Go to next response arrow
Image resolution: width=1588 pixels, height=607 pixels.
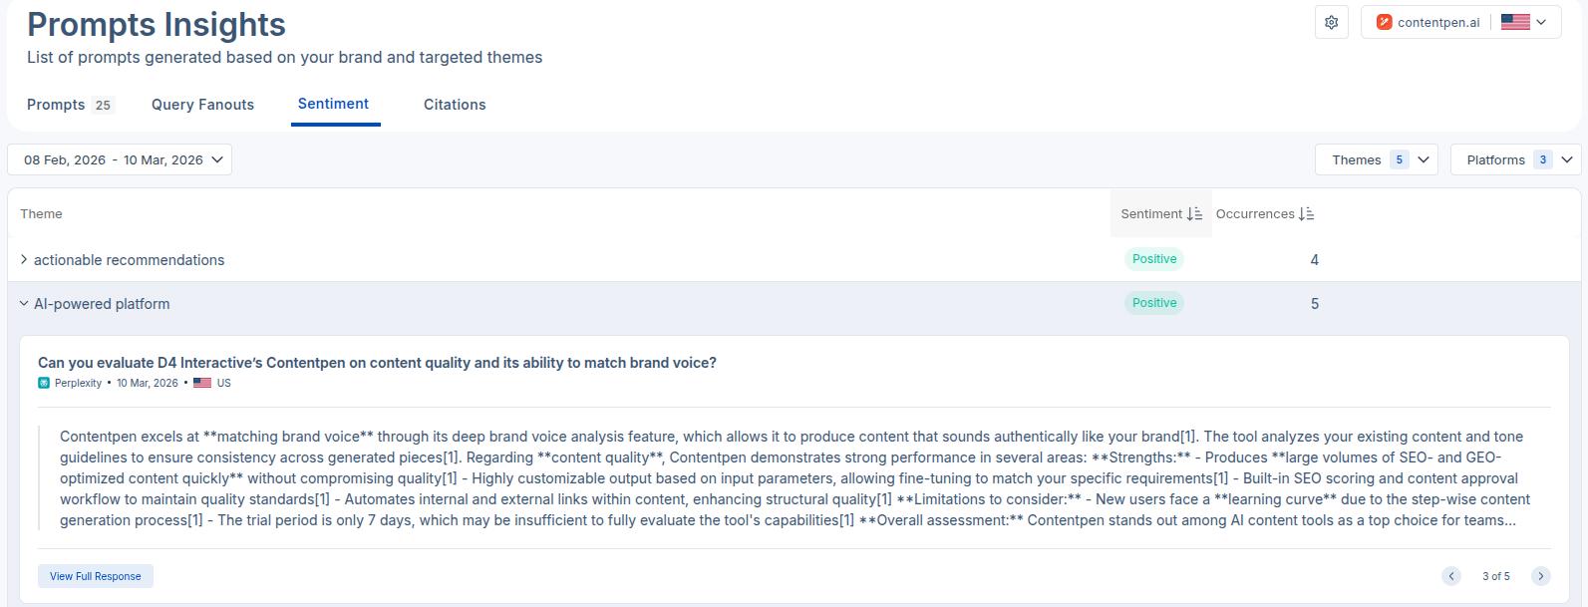pyautogui.click(x=1541, y=576)
